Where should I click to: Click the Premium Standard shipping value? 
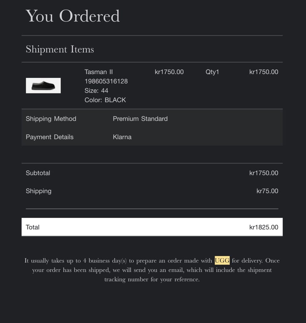tap(140, 119)
